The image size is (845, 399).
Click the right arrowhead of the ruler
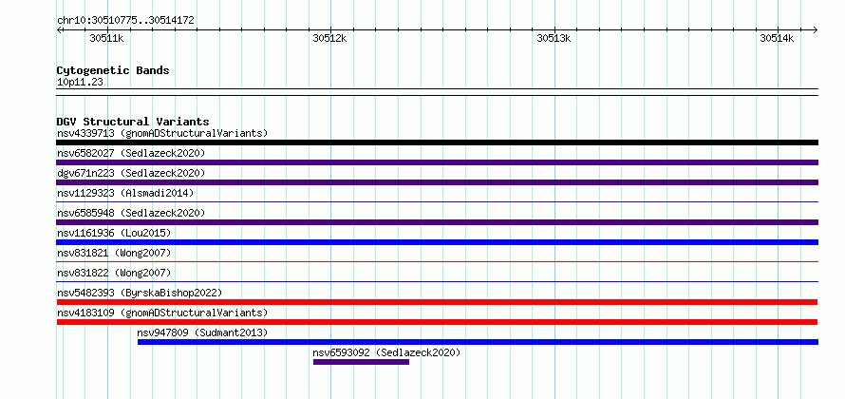815,29
